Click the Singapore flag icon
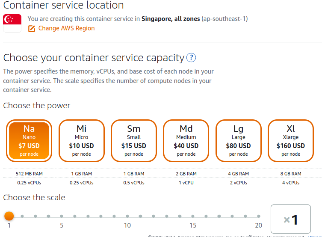The image size is (322, 237). coord(12,23)
